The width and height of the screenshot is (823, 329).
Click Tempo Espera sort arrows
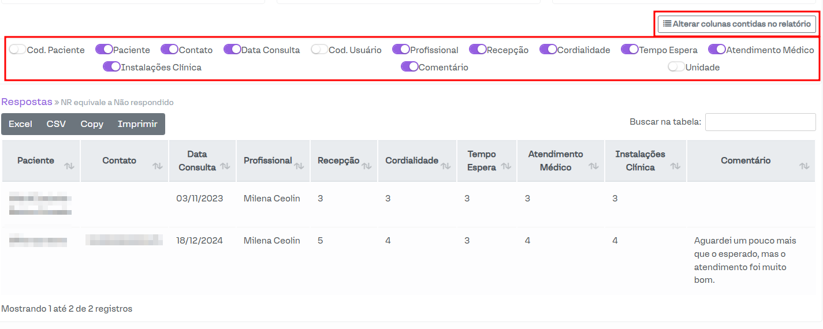pos(506,166)
